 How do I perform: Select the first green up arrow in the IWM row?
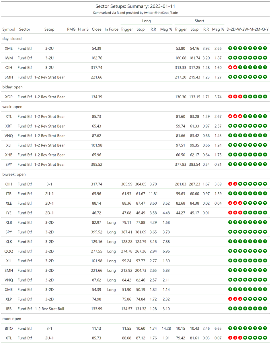(x=230, y=58)
